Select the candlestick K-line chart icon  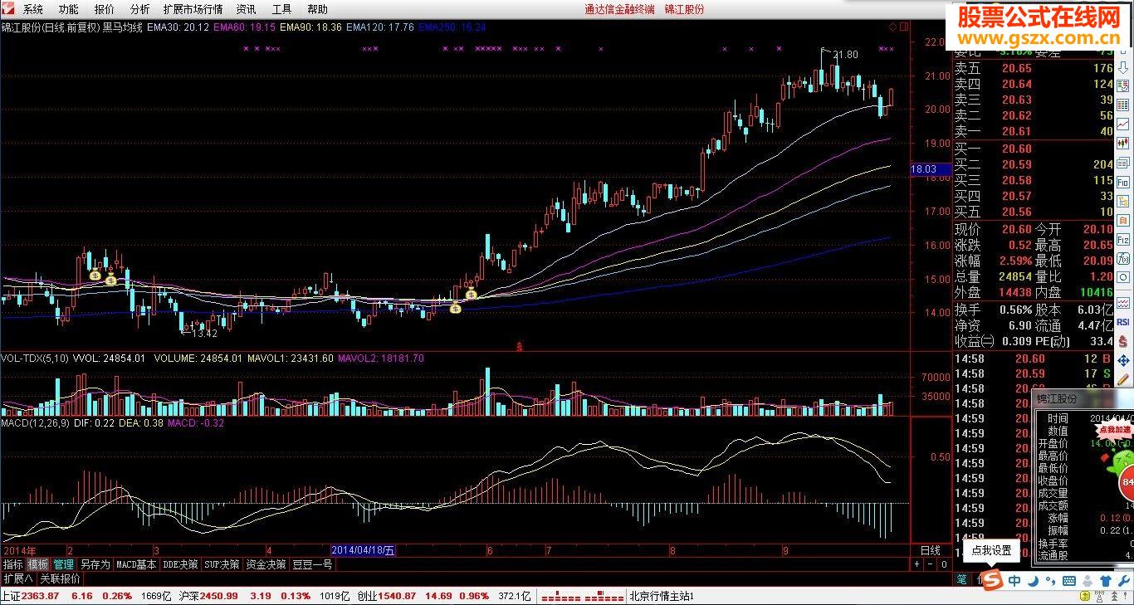click(x=1123, y=143)
